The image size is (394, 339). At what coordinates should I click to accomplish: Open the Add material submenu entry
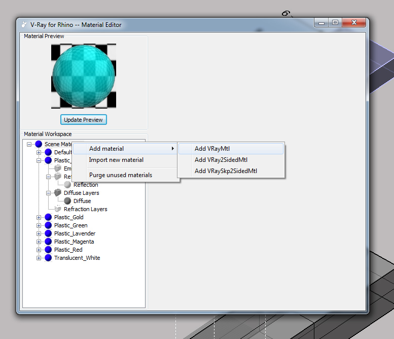click(125, 149)
